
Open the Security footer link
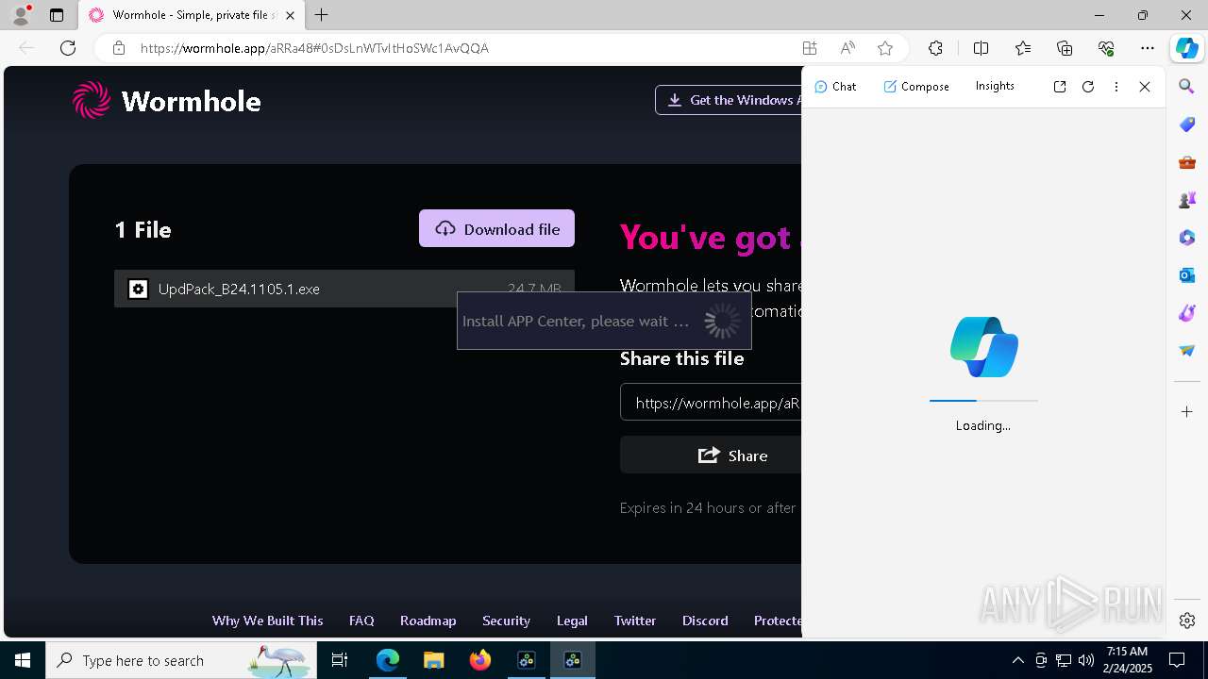[x=506, y=621]
